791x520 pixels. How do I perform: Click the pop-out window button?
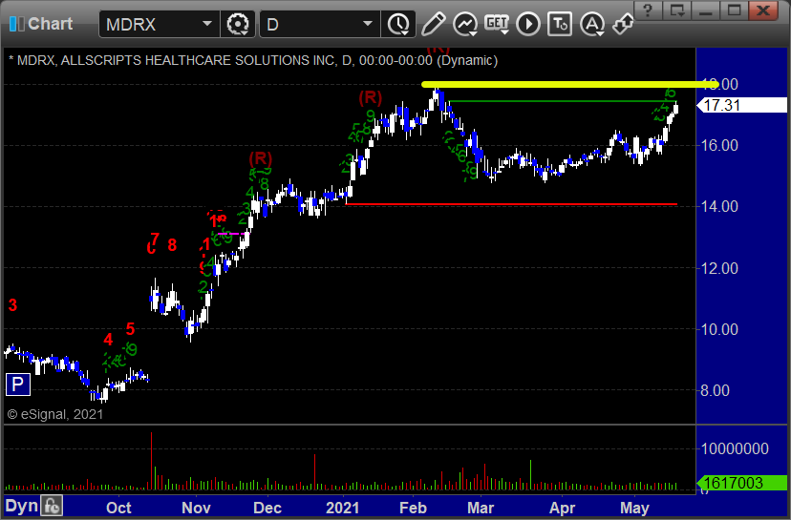click(x=676, y=10)
